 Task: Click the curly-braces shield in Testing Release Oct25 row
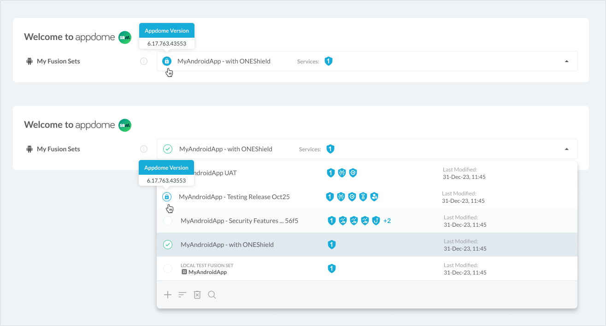coord(341,197)
